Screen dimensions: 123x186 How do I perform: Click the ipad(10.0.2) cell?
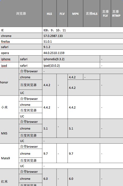click(71, 65)
